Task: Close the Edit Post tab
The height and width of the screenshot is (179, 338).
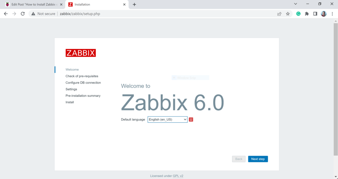Action: [x=61, y=5]
